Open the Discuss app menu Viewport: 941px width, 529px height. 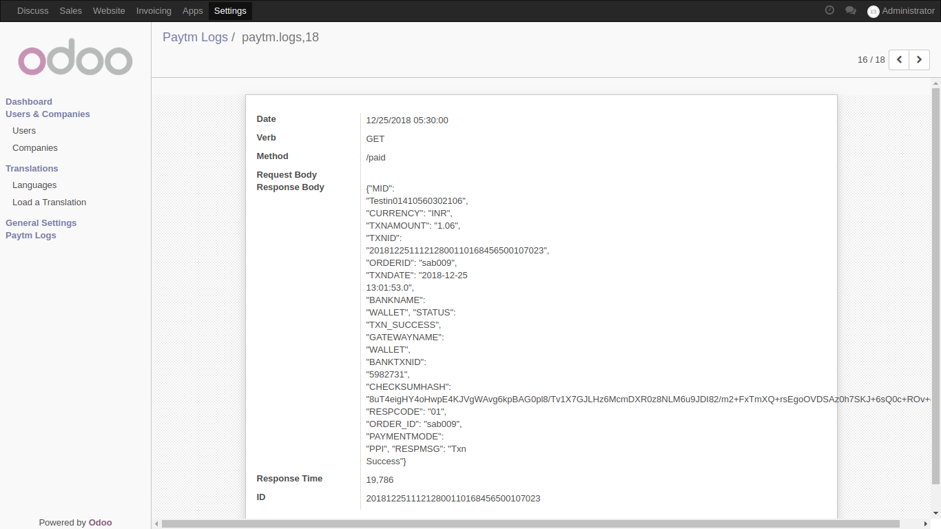pyautogui.click(x=32, y=10)
